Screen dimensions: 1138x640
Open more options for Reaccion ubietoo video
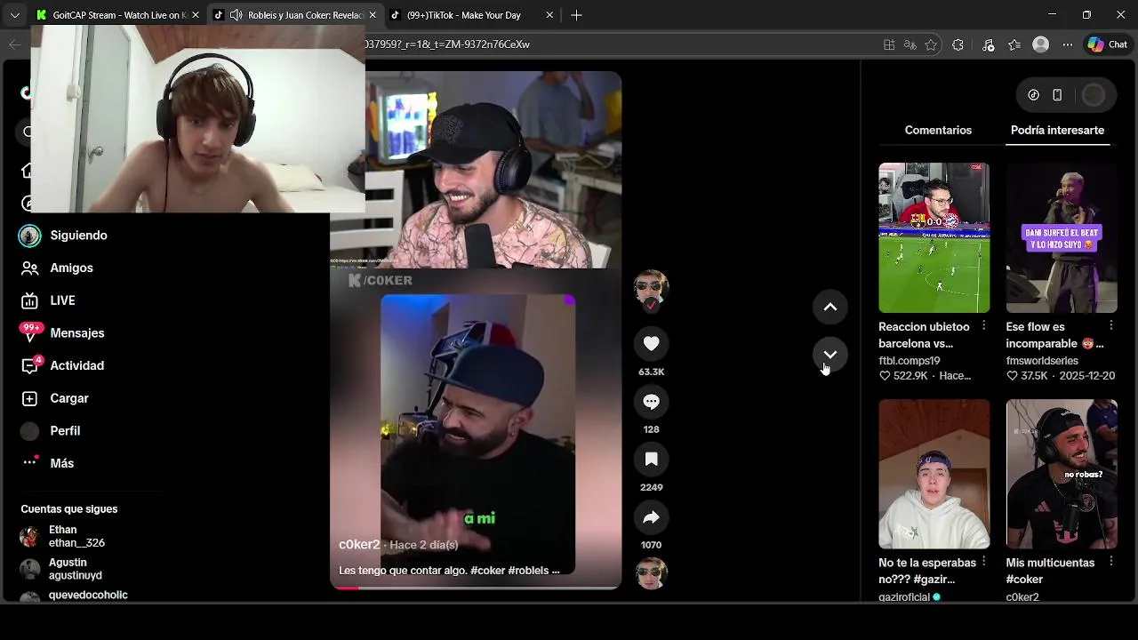click(983, 326)
